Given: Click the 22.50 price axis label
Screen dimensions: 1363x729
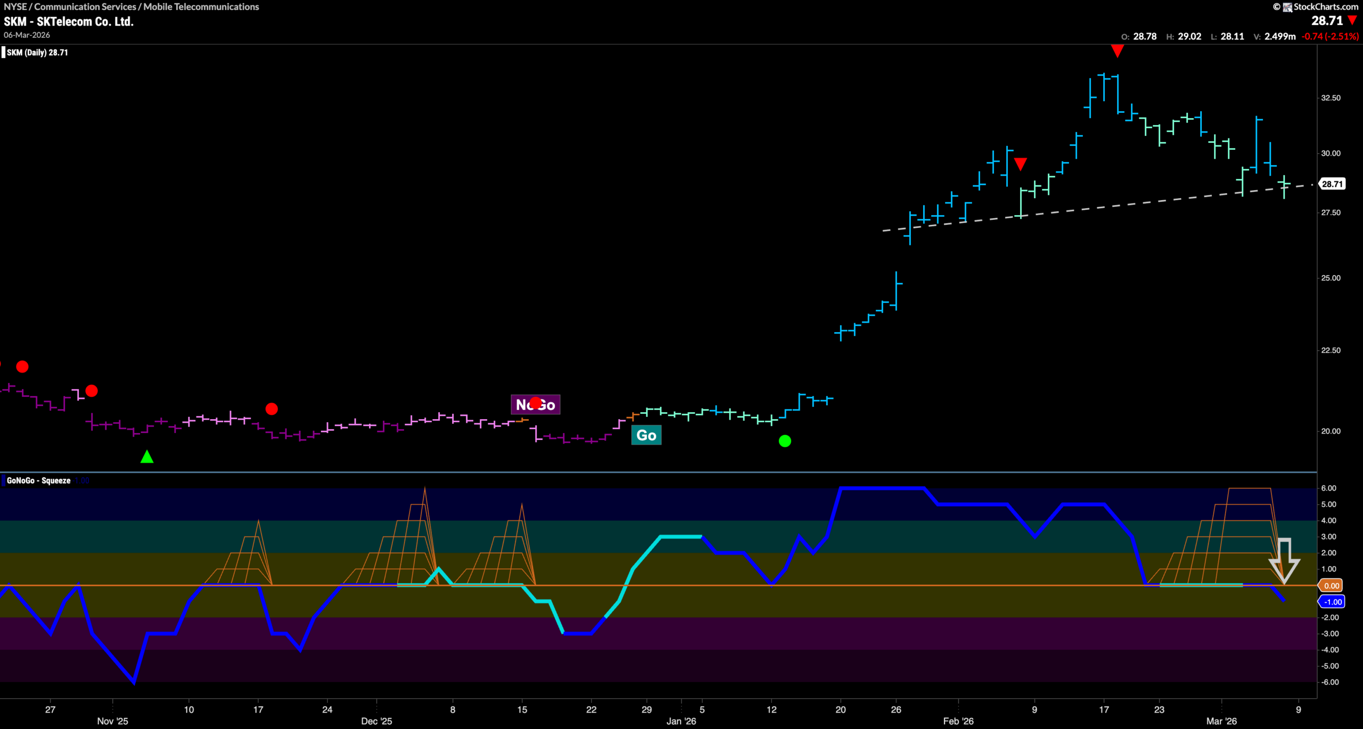Looking at the screenshot, I should coord(1331,350).
